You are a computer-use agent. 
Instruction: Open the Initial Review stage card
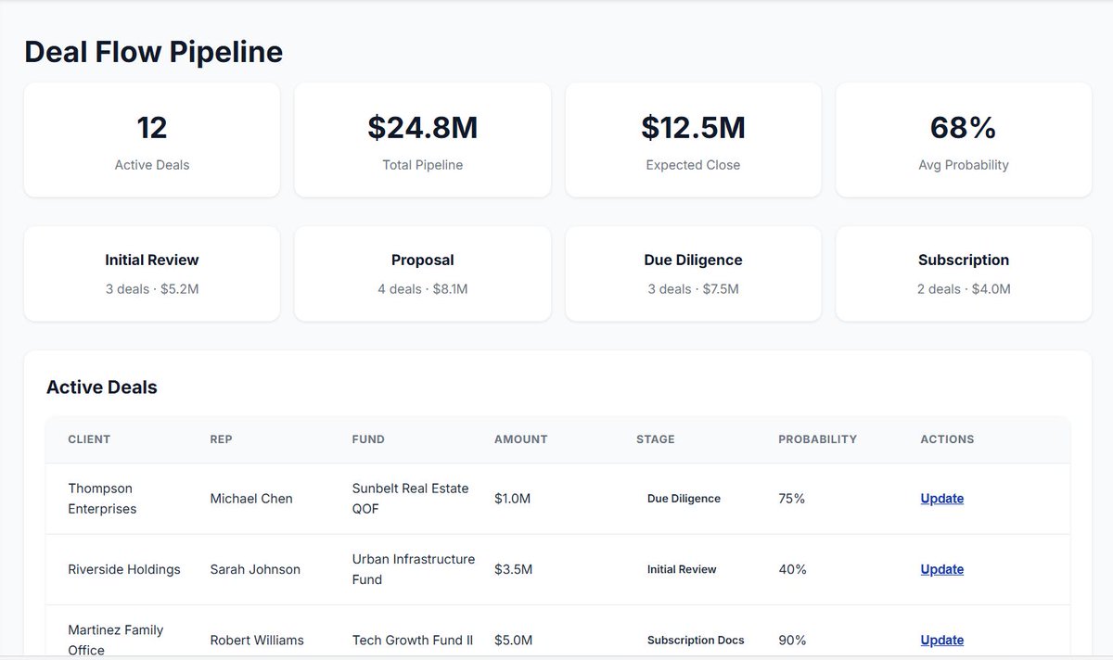click(x=152, y=273)
